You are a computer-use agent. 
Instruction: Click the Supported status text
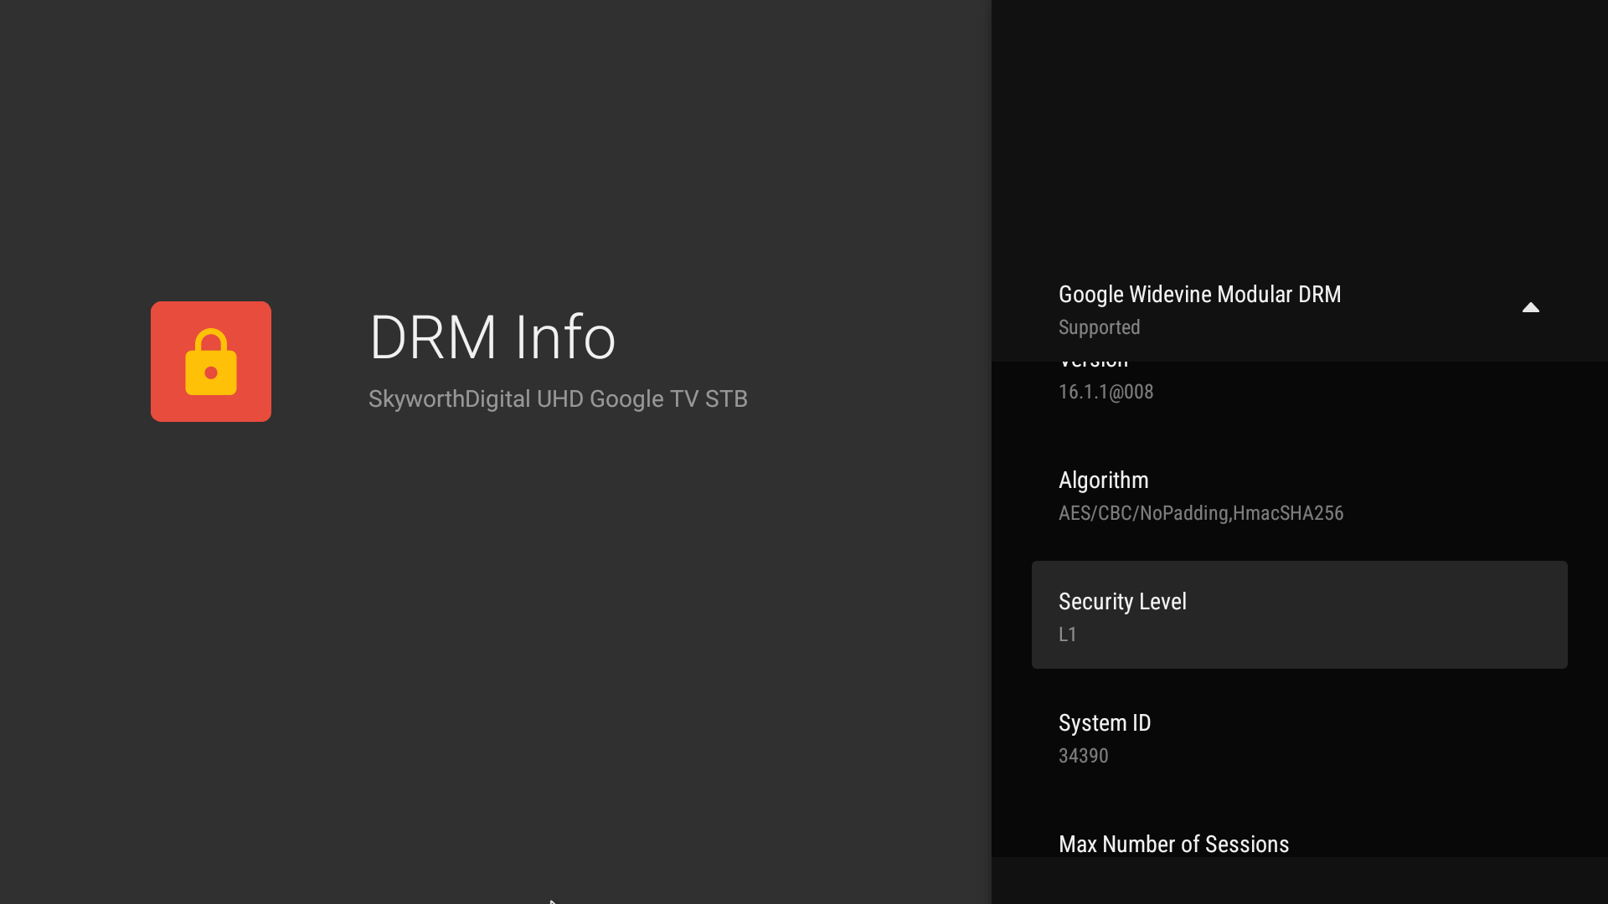[1099, 327]
